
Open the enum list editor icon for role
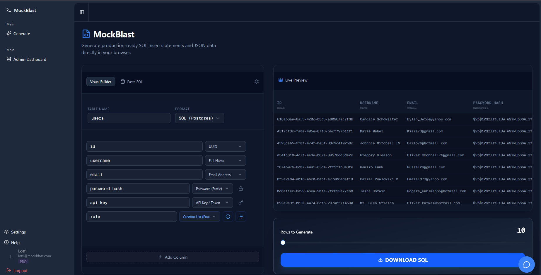(x=240, y=217)
